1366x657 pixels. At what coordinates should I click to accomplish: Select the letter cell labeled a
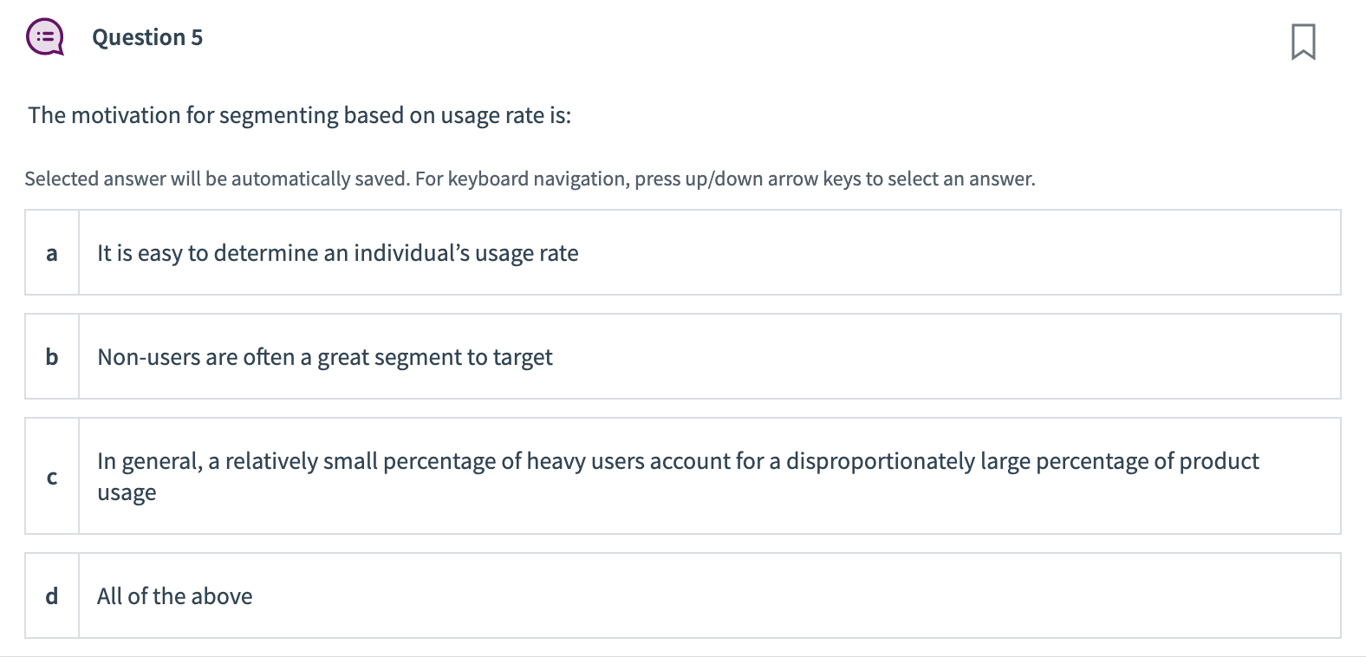(52, 252)
